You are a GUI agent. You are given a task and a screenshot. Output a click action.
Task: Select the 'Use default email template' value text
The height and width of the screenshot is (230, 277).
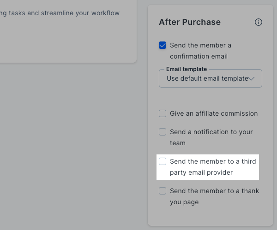(x=207, y=79)
